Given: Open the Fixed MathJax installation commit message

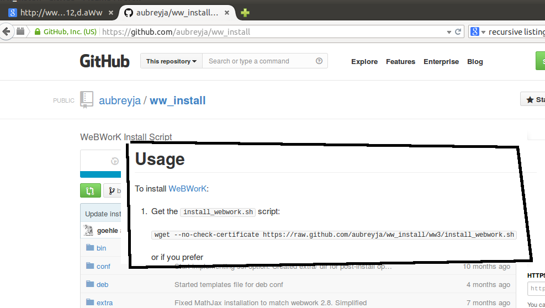Looking at the screenshot, I should (x=271, y=303).
